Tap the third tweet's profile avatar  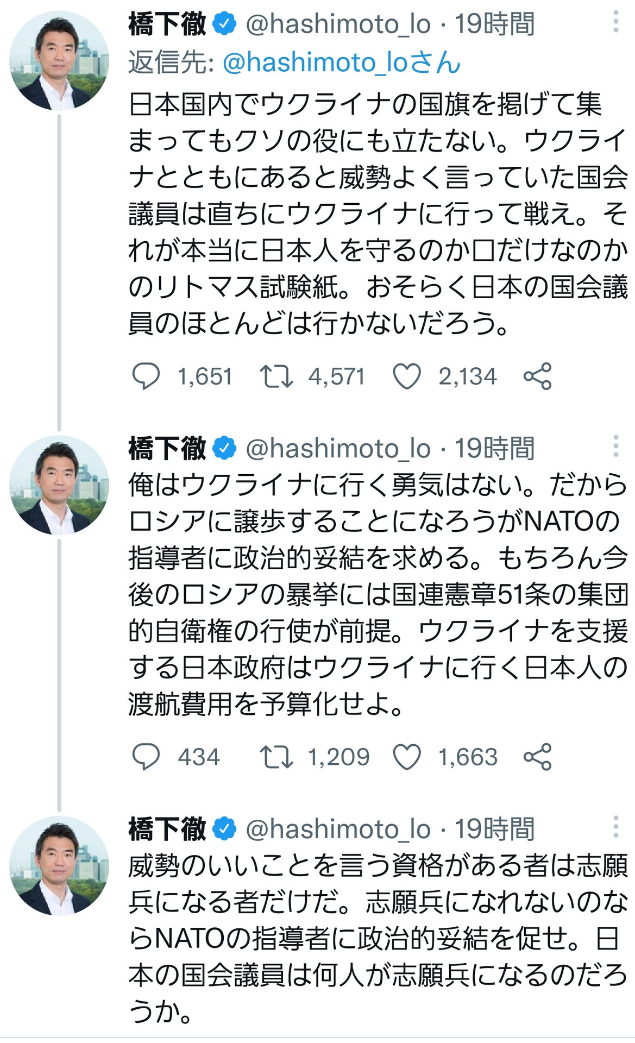click(59, 865)
